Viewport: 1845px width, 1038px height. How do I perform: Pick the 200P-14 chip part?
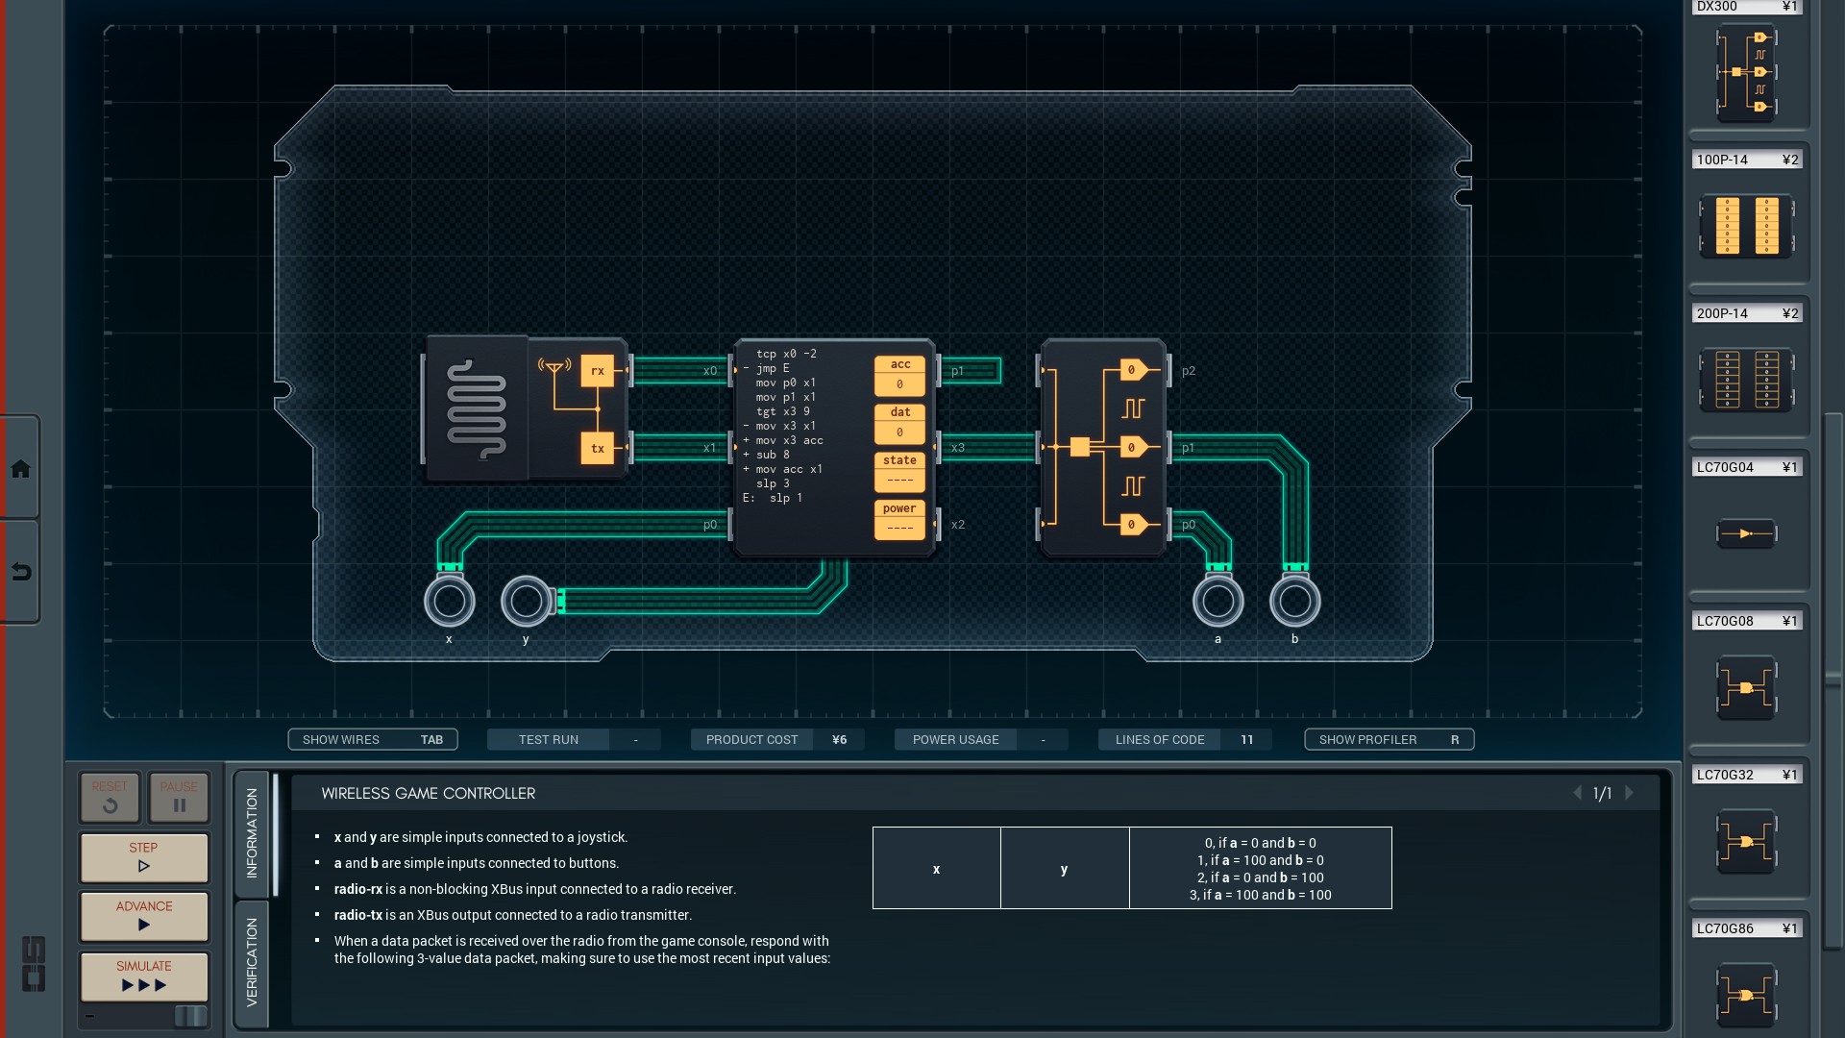[x=1746, y=380]
